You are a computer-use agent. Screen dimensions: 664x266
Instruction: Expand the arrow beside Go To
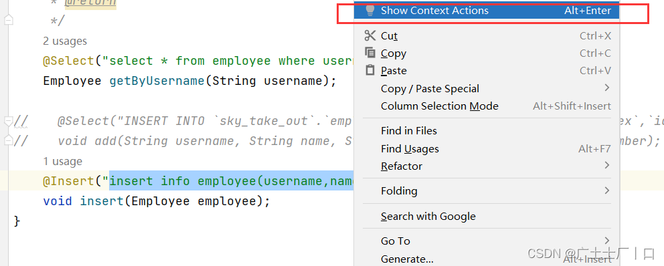click(607, 241)
